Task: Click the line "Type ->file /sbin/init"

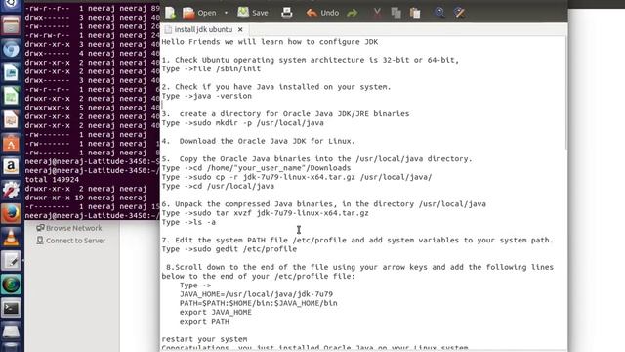Action: pos(211,68)
